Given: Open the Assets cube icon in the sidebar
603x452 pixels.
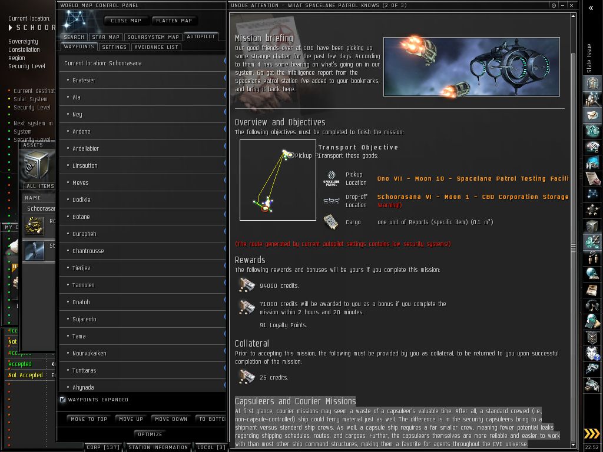Looking at the screenshot, I should click(x=592, y=226).
